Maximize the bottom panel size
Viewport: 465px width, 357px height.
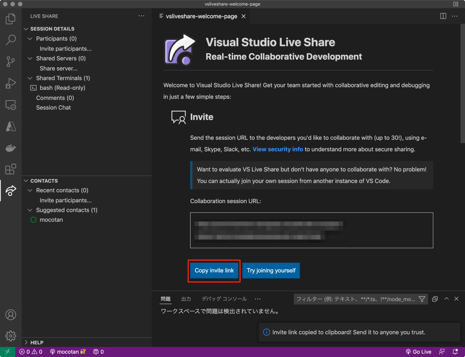click(x=446, y=299)
